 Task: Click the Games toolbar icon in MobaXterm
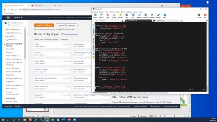point(114,16)
